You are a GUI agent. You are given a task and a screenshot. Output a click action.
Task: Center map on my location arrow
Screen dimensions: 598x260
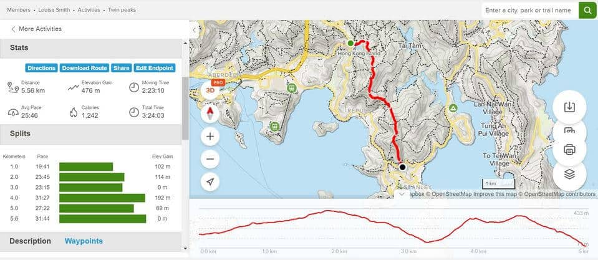(210, 182)
